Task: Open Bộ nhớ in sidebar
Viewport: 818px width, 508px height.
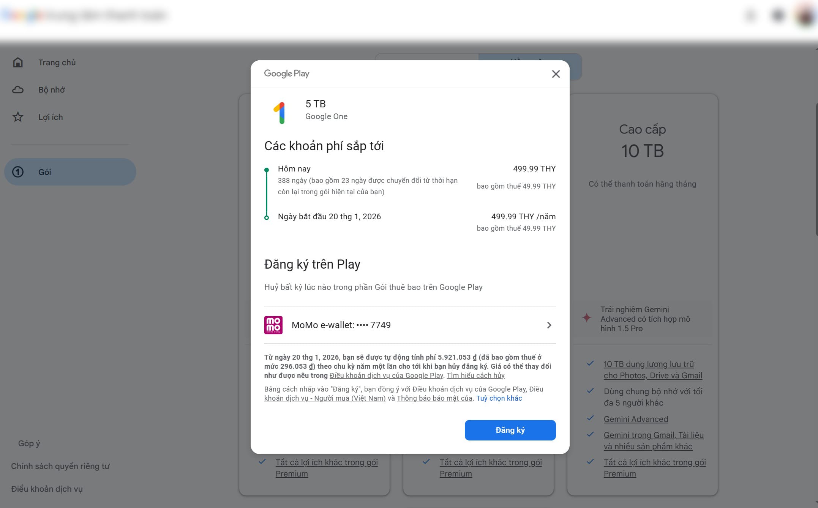Action: pyautogui.click(x=52, y=90)
